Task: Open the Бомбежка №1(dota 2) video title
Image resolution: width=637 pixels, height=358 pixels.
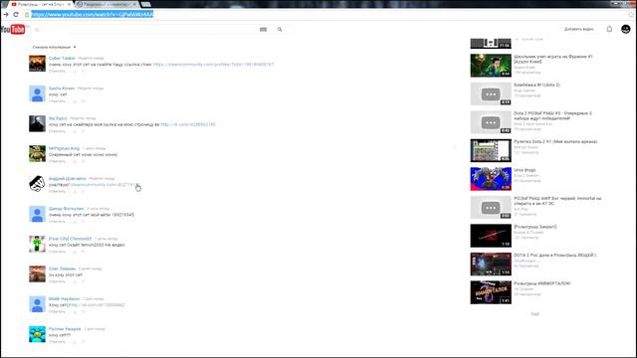Action: click(536, 85)
